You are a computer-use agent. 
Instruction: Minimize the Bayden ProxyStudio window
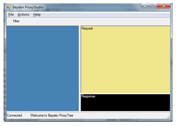pyautogui.click(x=145, y=6)
